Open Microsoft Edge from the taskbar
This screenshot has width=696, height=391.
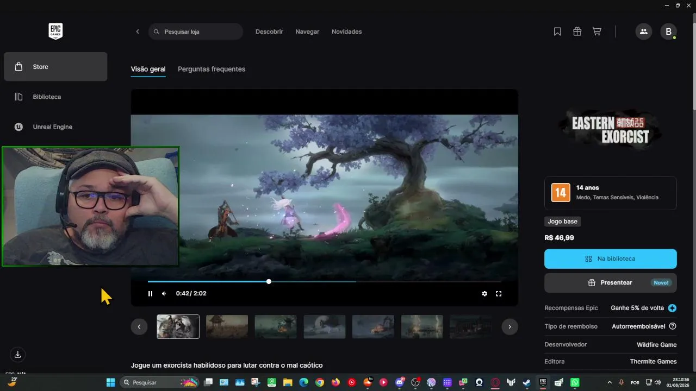303,382
